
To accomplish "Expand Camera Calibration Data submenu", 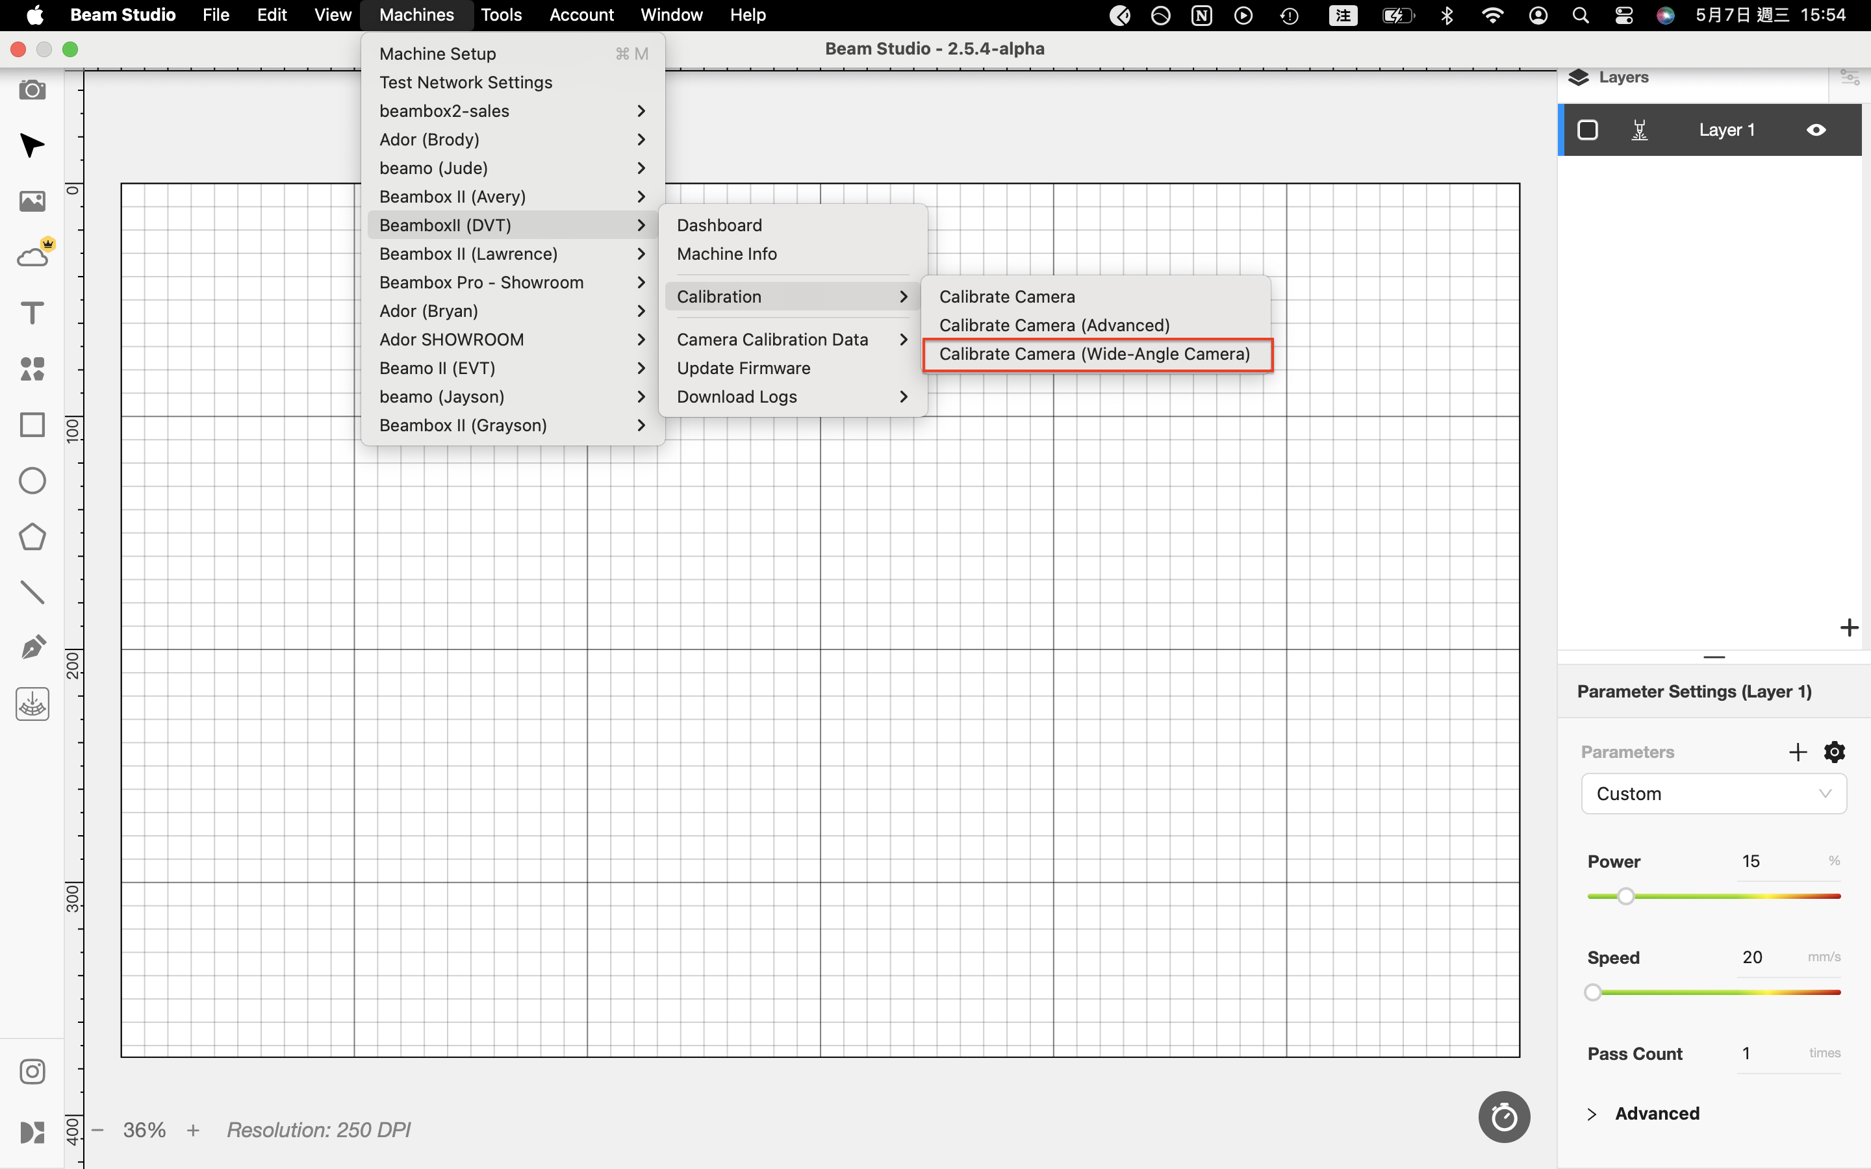I will [x=793, y=340].
